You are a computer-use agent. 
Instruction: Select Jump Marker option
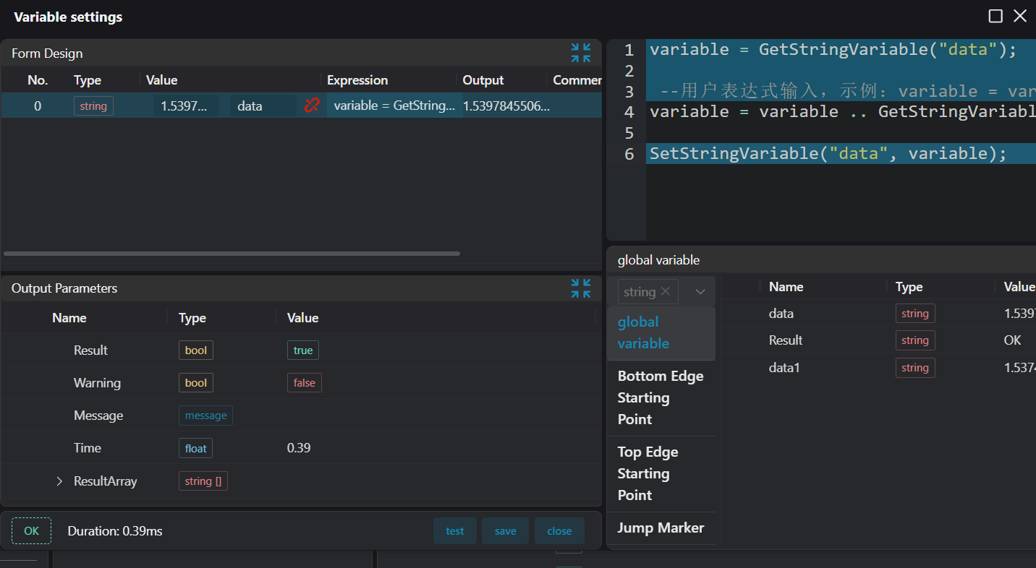[660, 528]
